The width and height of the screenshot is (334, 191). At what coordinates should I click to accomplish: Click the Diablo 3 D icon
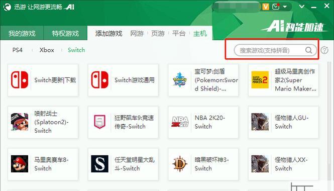[180, 164]
